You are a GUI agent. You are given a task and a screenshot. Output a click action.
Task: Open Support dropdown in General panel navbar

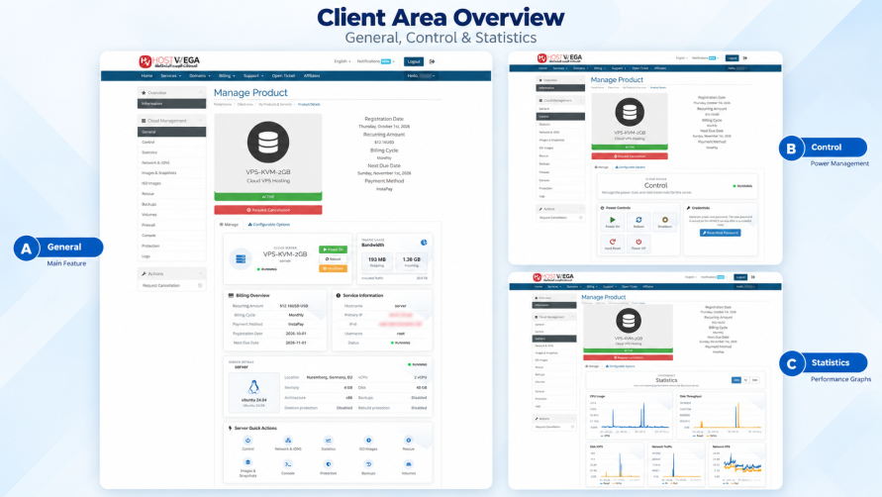[x=253, y=75]
